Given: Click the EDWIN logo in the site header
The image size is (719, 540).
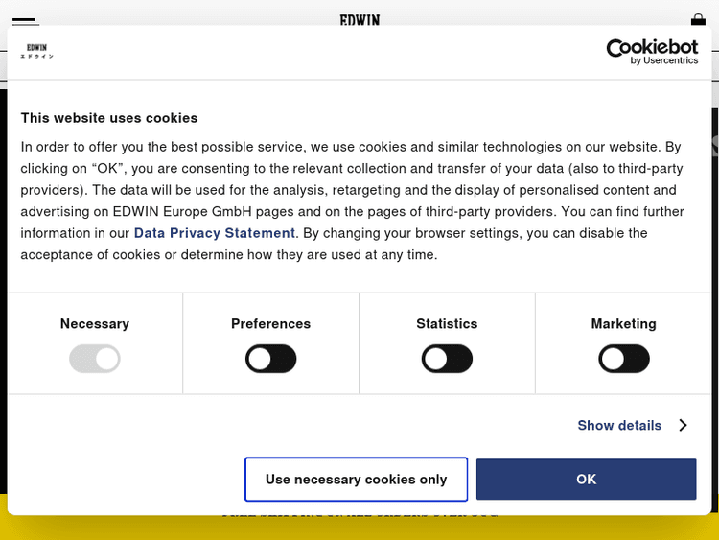Looking at the screenshot, I should [359, 19].
